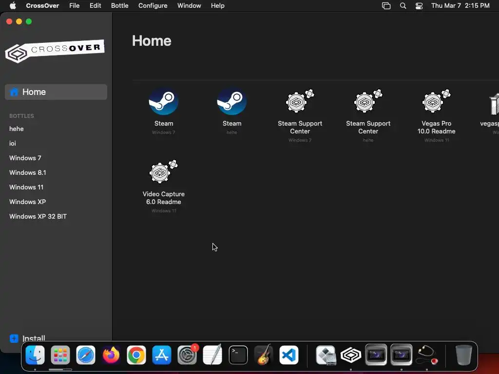The height and width of the screenshot is (374, 499).
Task: Select the ioi bottle in sidebar
Action: click(13, 144)
